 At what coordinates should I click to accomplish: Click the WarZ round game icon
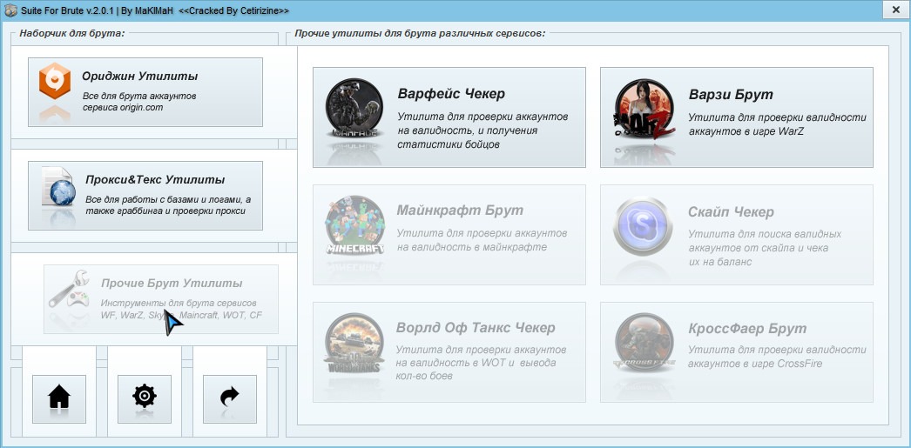coord(644,109)
